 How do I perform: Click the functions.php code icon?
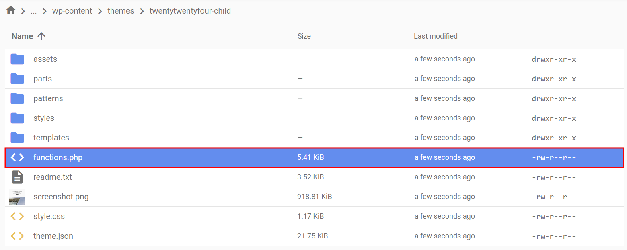pyautogui.click(x=17, y=157)
